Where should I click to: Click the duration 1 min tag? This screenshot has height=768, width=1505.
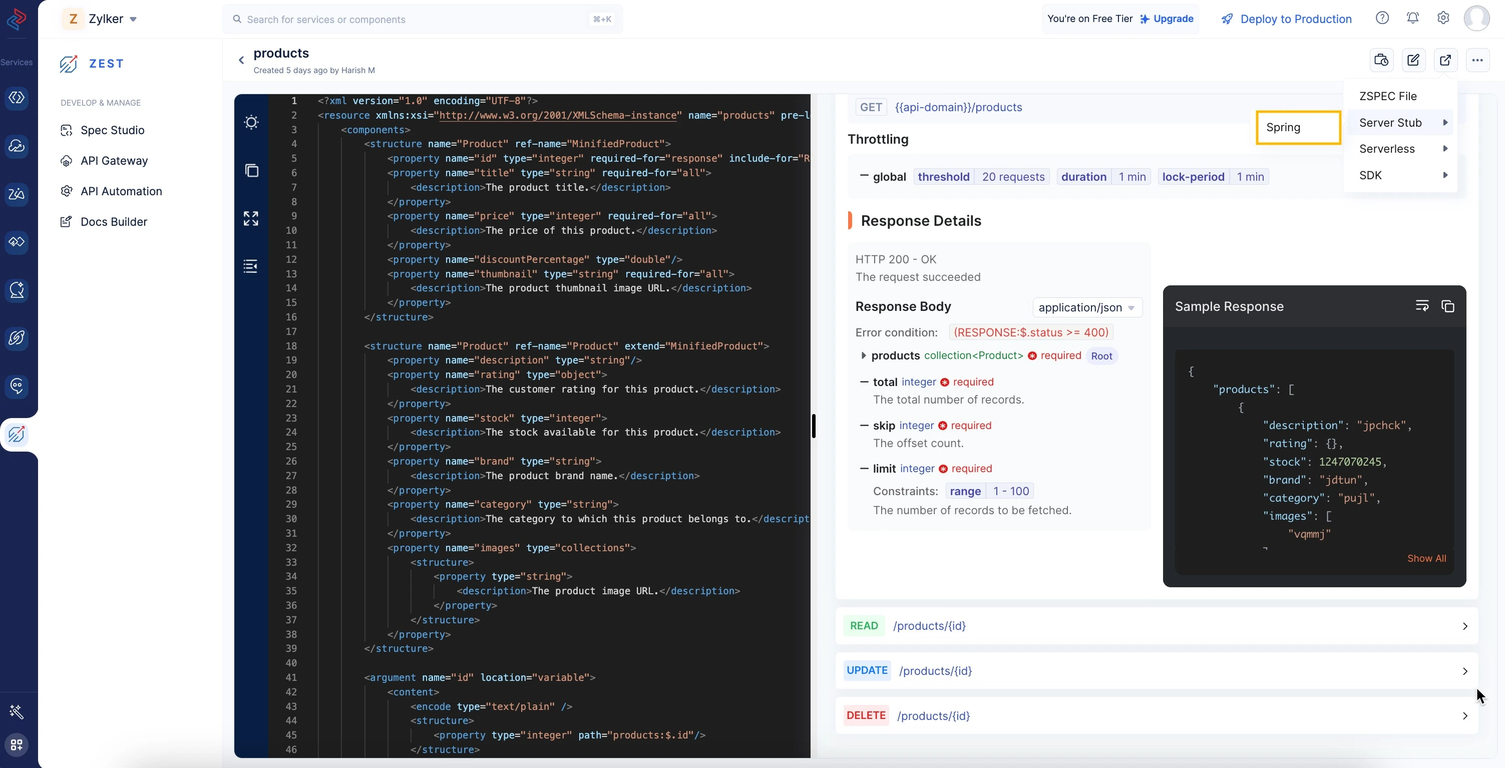coord(1103,177)
